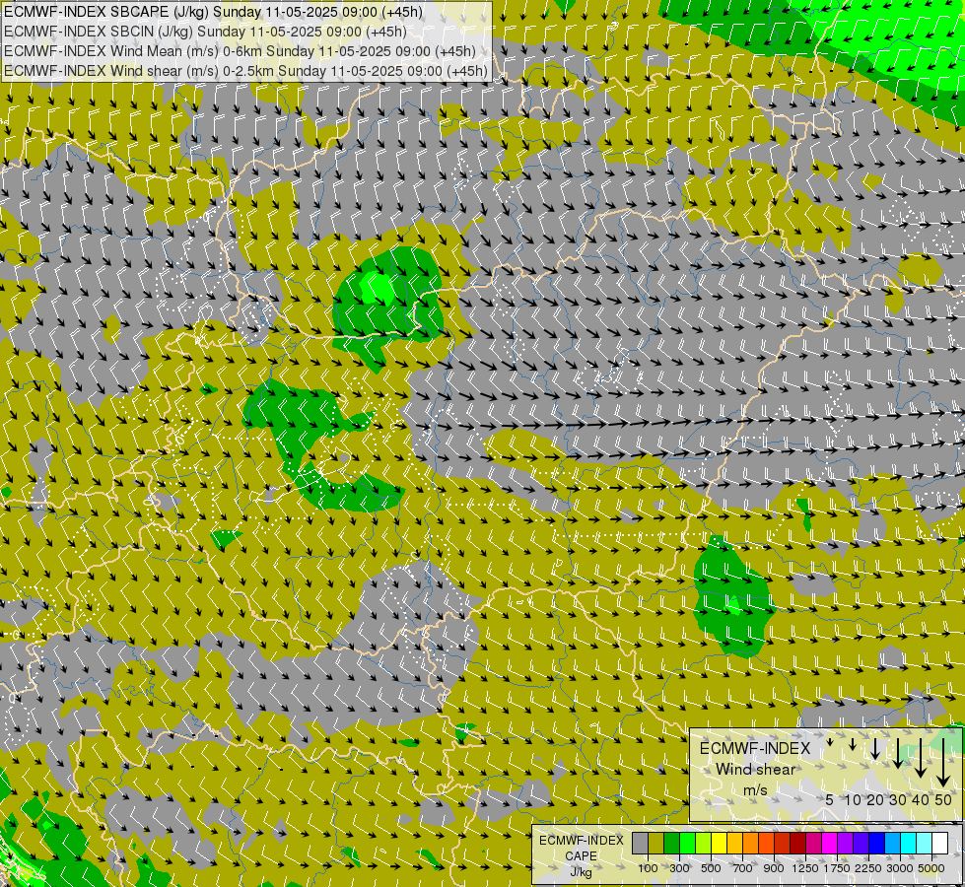Viewport: 965px width, 887px height.
Task: Click the 'Wind shear (m/s) 0-2.5km' title line
Action: click(245, 71)
